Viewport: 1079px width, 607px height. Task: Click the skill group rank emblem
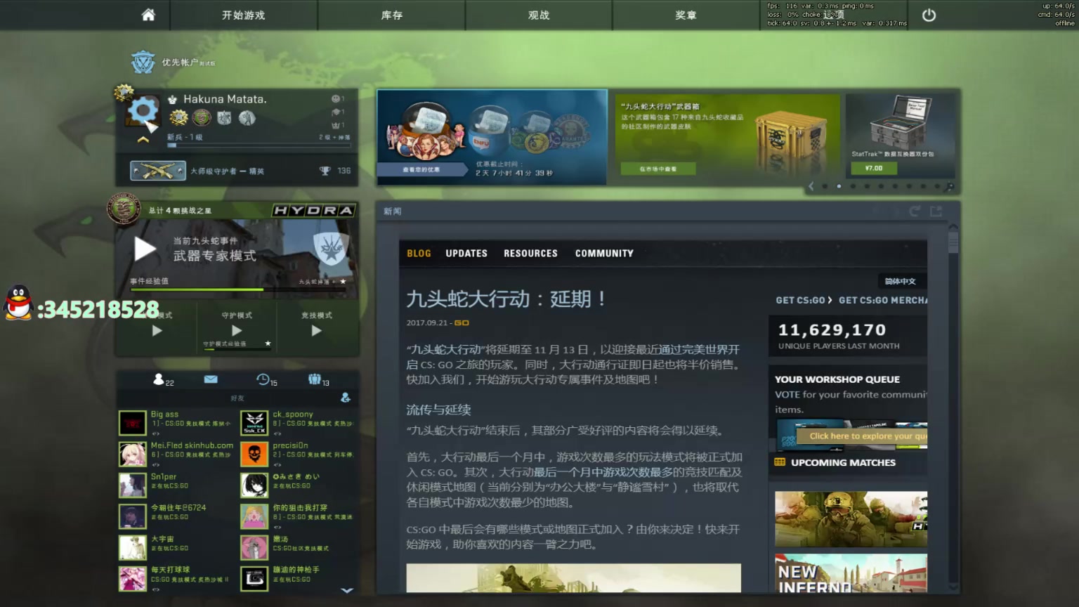(158, 171)
